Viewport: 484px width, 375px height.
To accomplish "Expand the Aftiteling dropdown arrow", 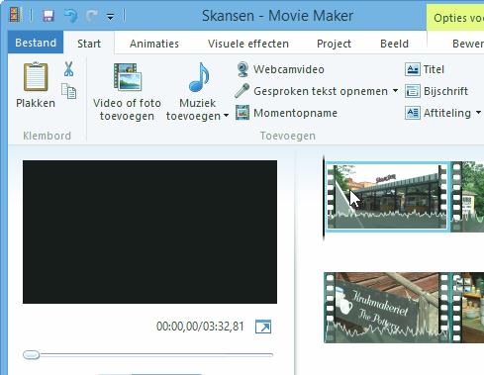I will (x=478, y=113).
